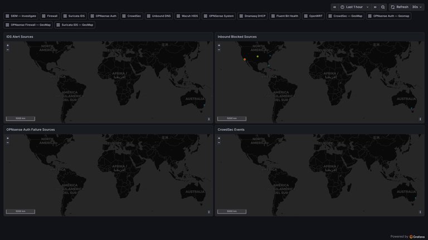Click the Inbound Blocked Sources panel title
428x240 pixels.
tap(237, 37)
